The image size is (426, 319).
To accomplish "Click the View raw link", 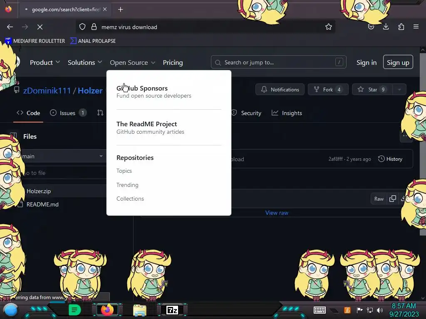I will pyautogui.click(x=277, y=213).
